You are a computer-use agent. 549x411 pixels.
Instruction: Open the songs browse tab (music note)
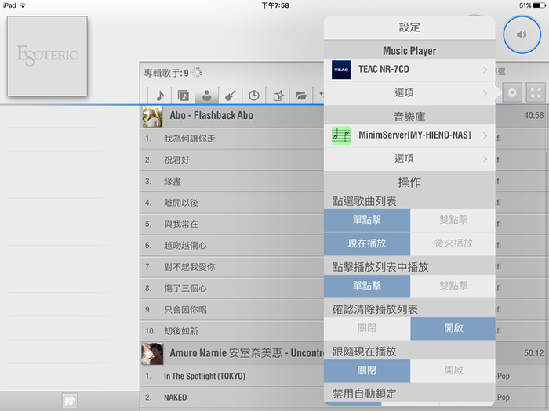pos(160,95)
